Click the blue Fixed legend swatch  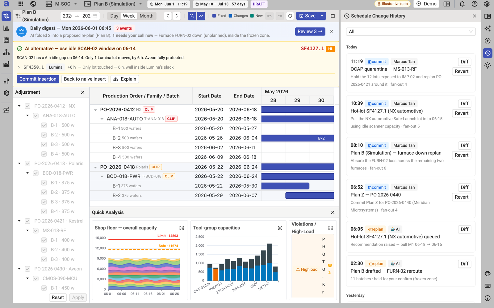[214, 16]
